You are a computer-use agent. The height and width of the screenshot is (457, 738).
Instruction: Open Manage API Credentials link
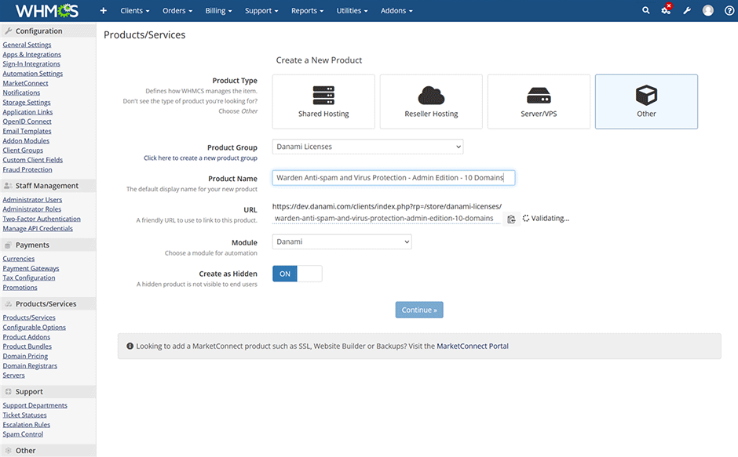[x=38, y=229]
